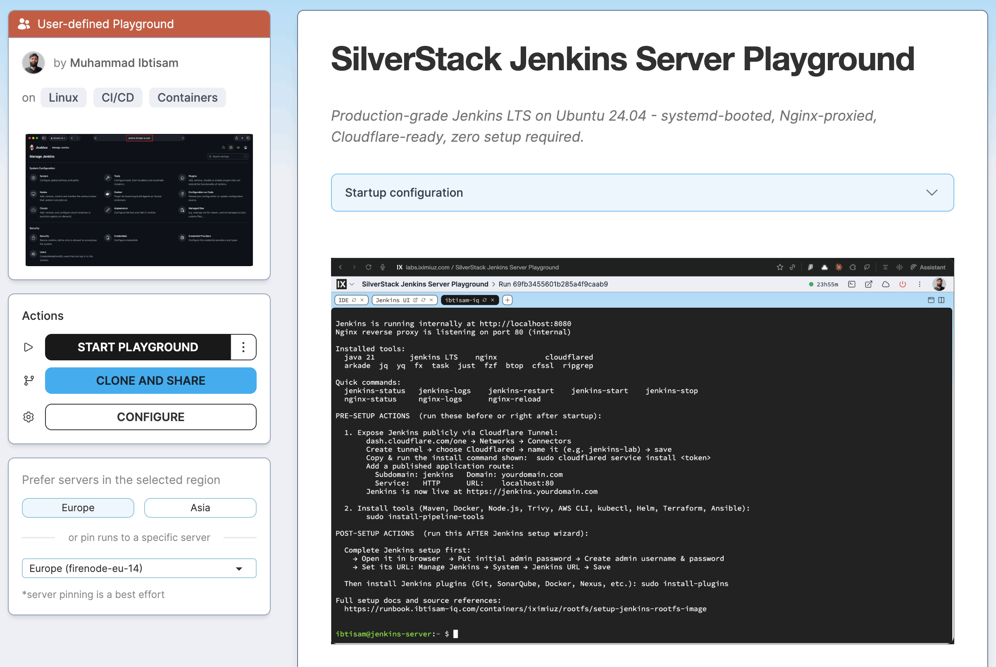996x667 pixels.
Task: Open the IX logo dropdown in playground header
Action: click(346, 284)
